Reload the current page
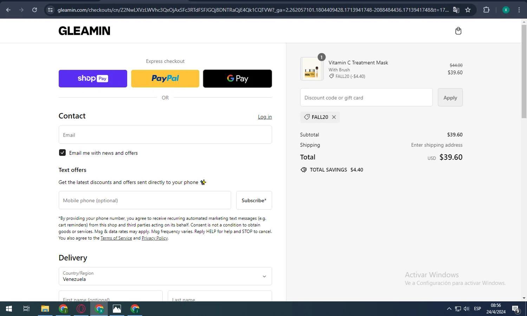This screenshot has width=527, height=316. point(34,10)
